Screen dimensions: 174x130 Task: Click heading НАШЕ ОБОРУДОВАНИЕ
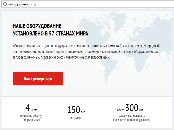tap(37, 26)
